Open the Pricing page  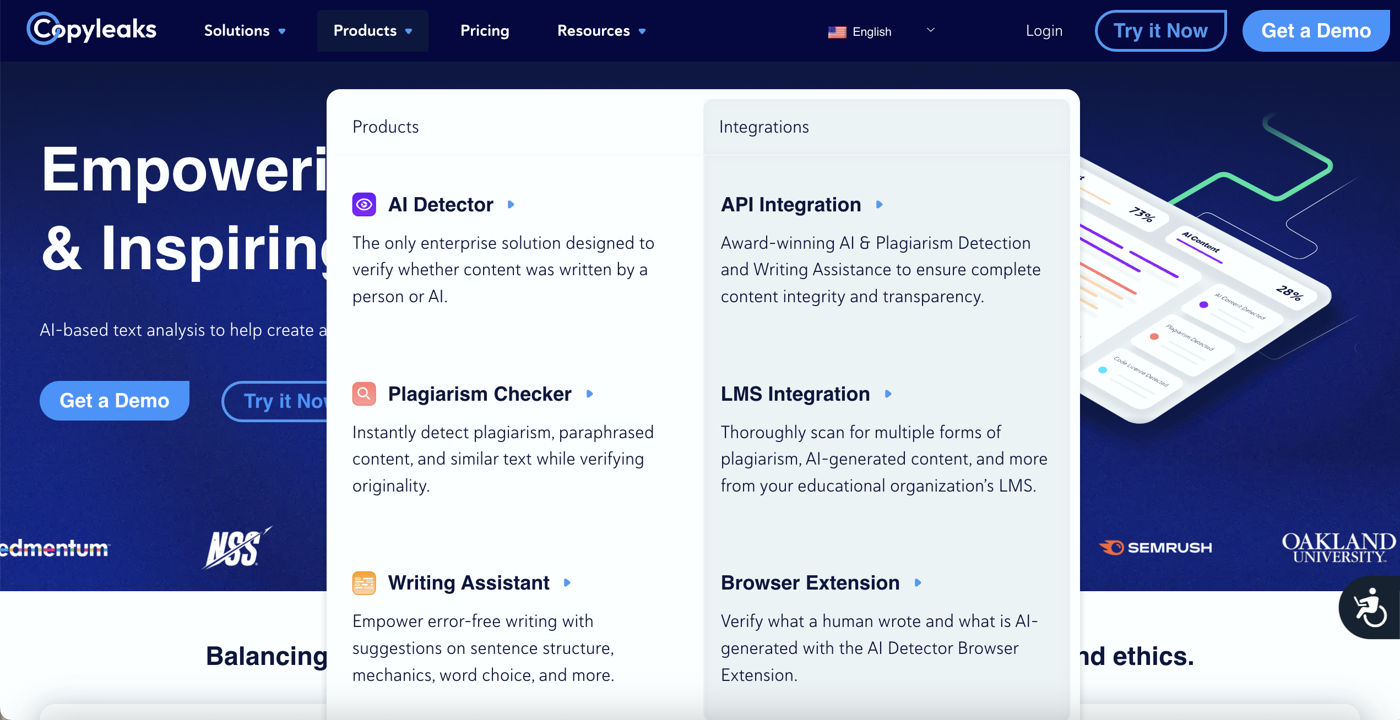485,31
